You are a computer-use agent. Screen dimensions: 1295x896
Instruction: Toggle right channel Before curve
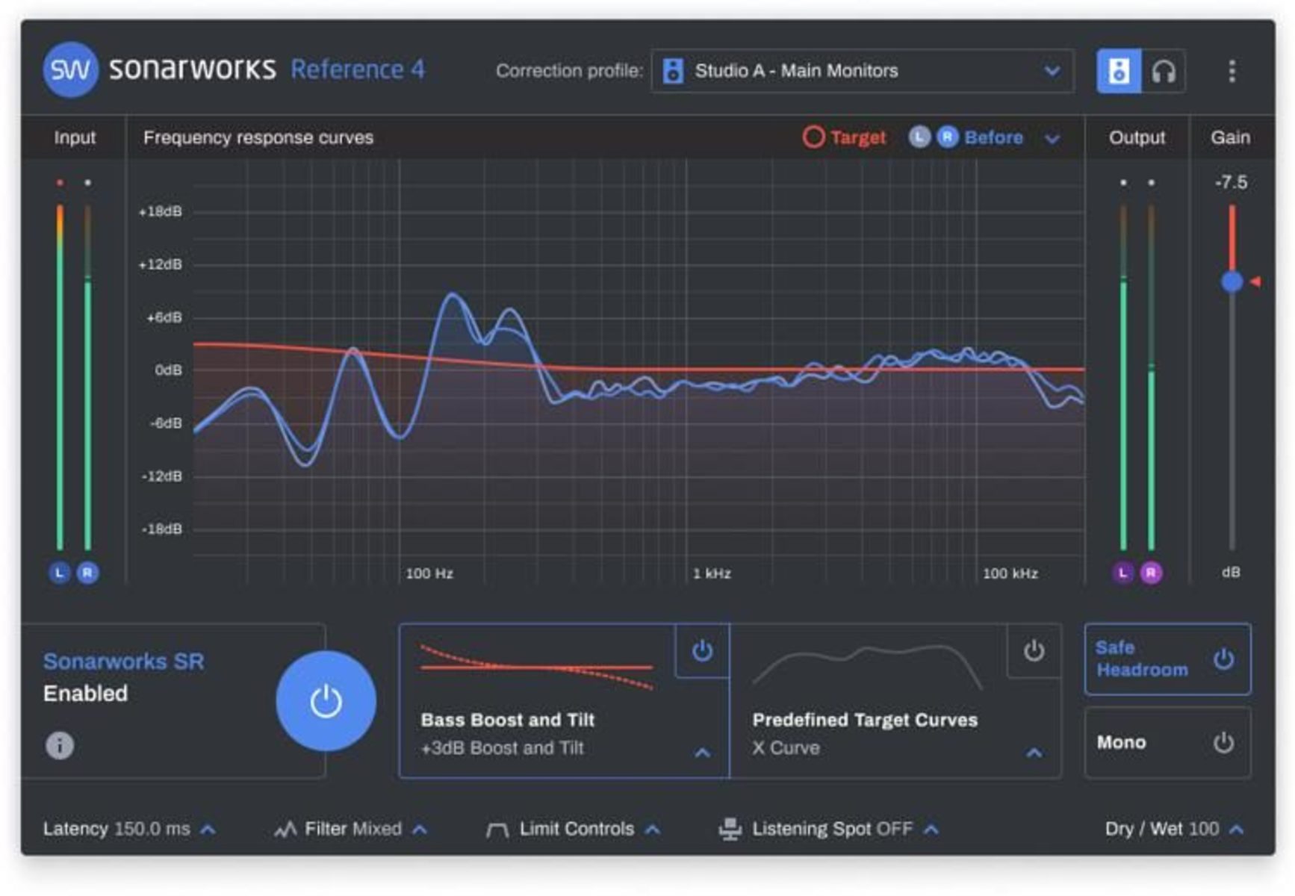tap(947, 137)
